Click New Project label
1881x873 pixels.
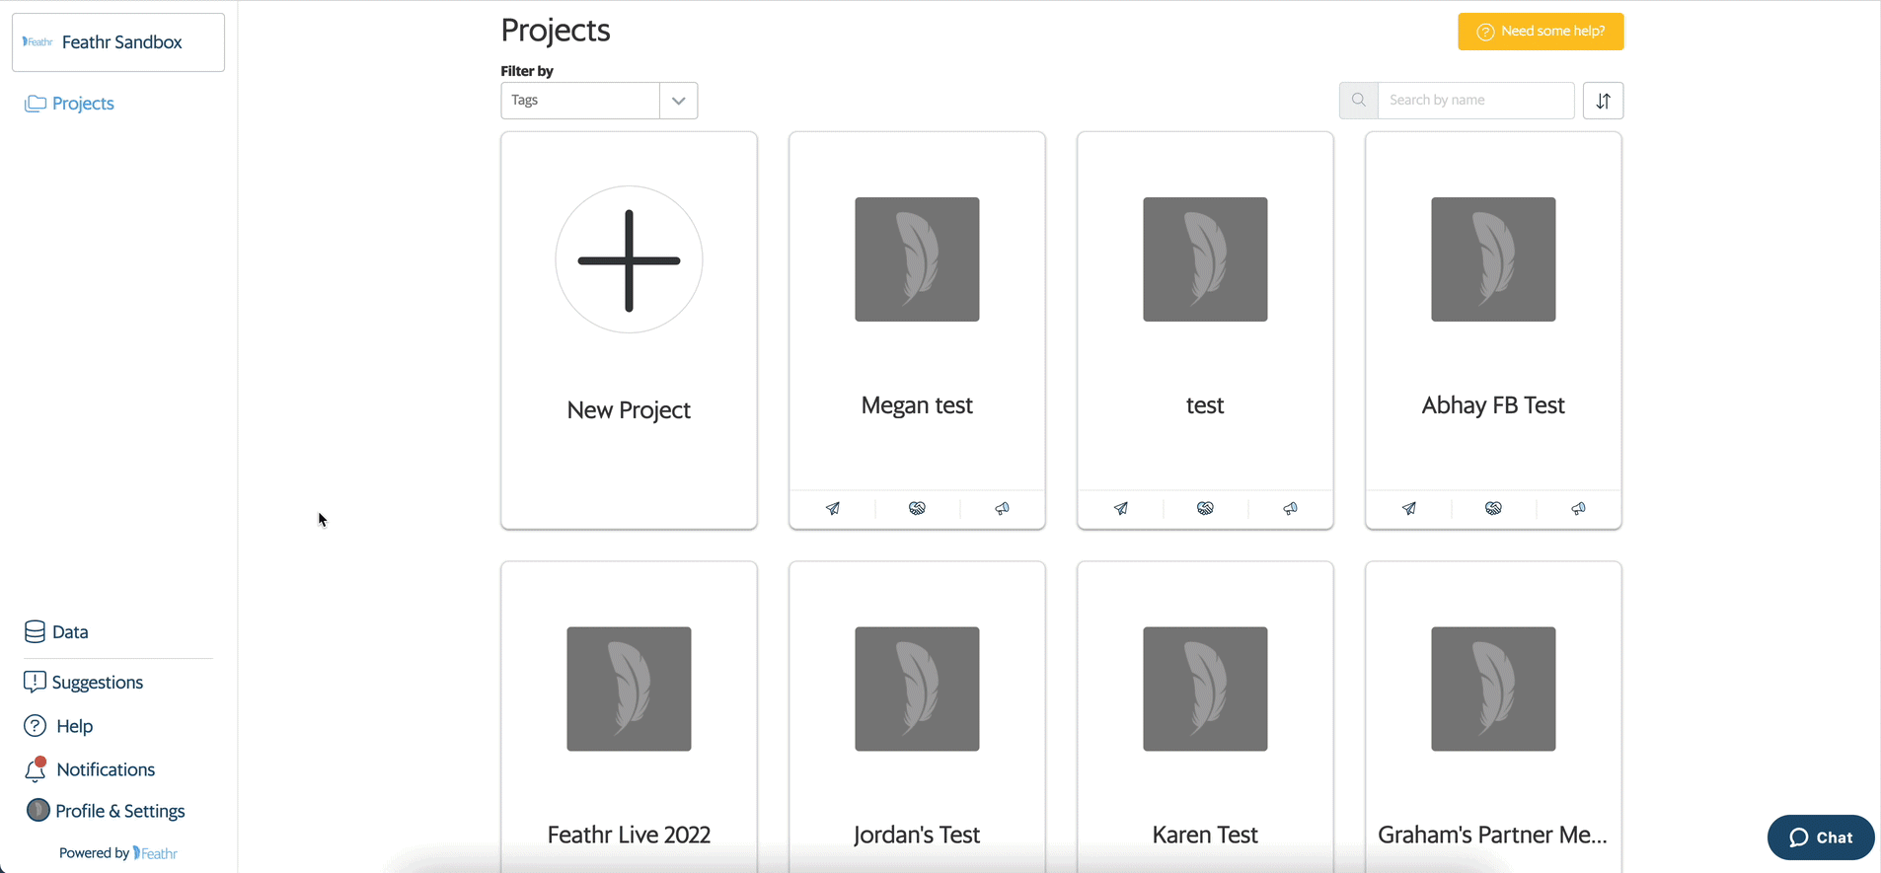point(629,410)
